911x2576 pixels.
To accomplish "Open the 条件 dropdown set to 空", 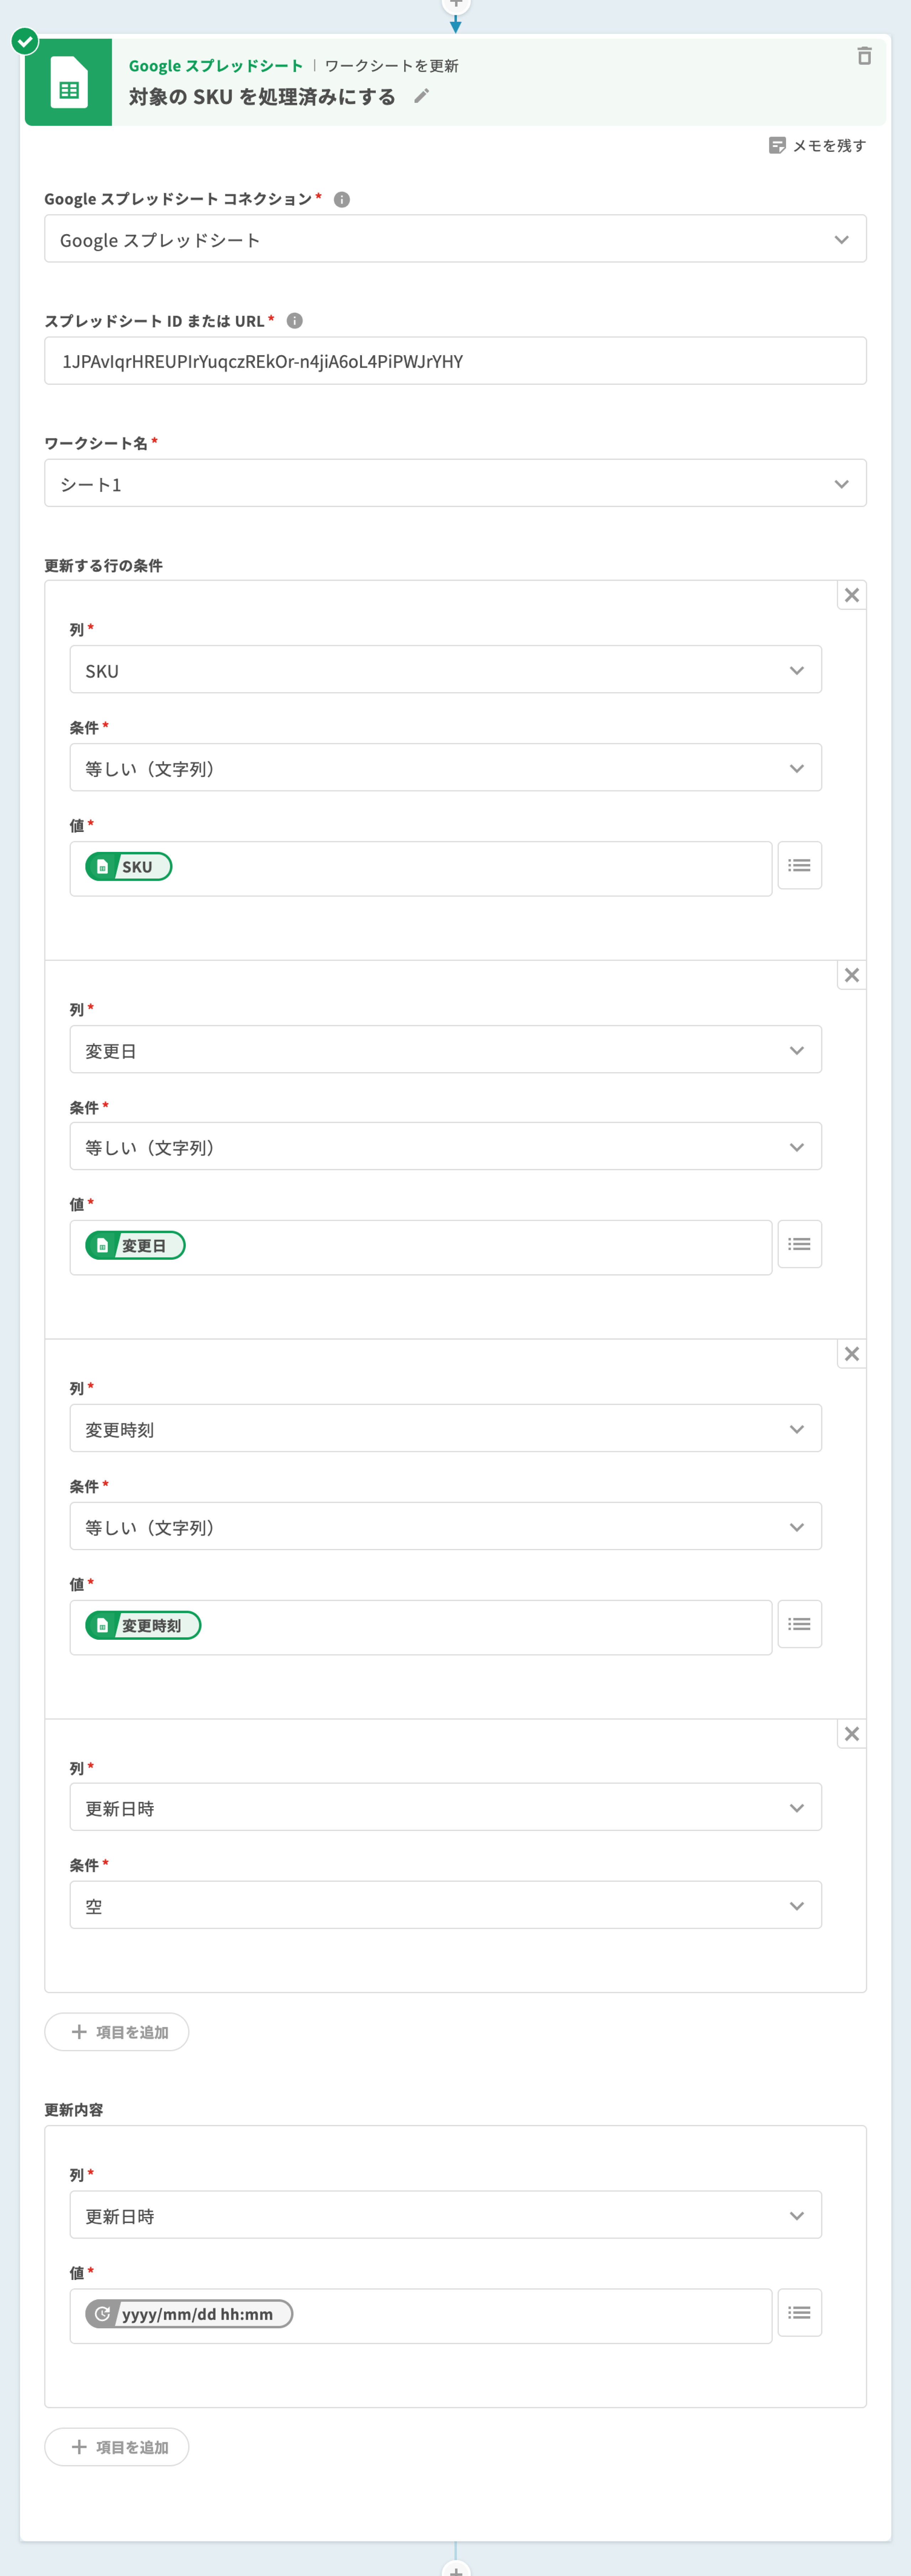I will pyautogui.click(x=445, y=1906).
